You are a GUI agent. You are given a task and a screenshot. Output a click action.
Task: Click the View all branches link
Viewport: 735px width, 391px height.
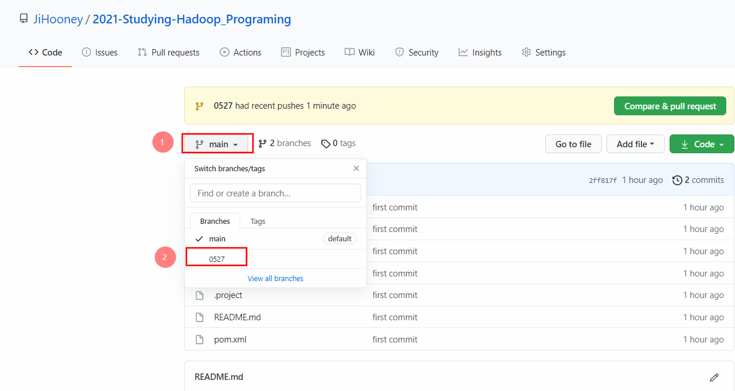pyautogui.click(x=275, y=279)
